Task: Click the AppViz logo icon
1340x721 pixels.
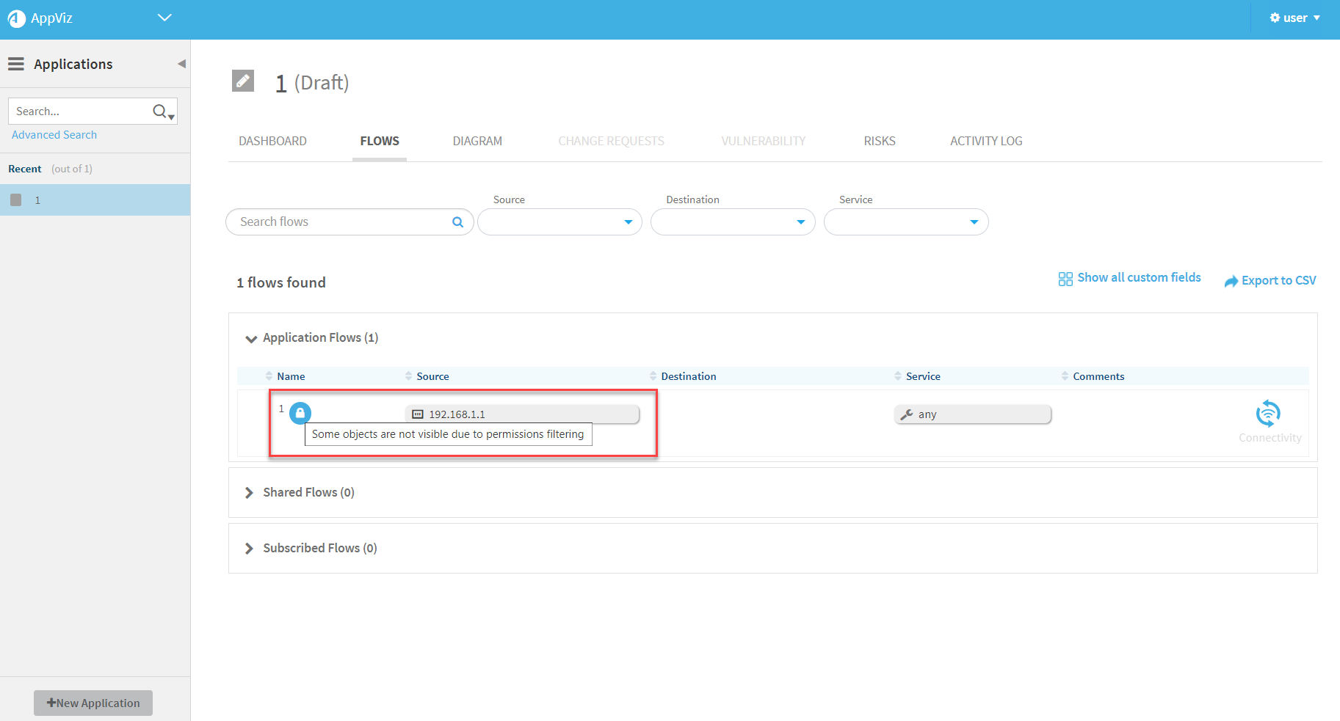Action: [16, 18]
